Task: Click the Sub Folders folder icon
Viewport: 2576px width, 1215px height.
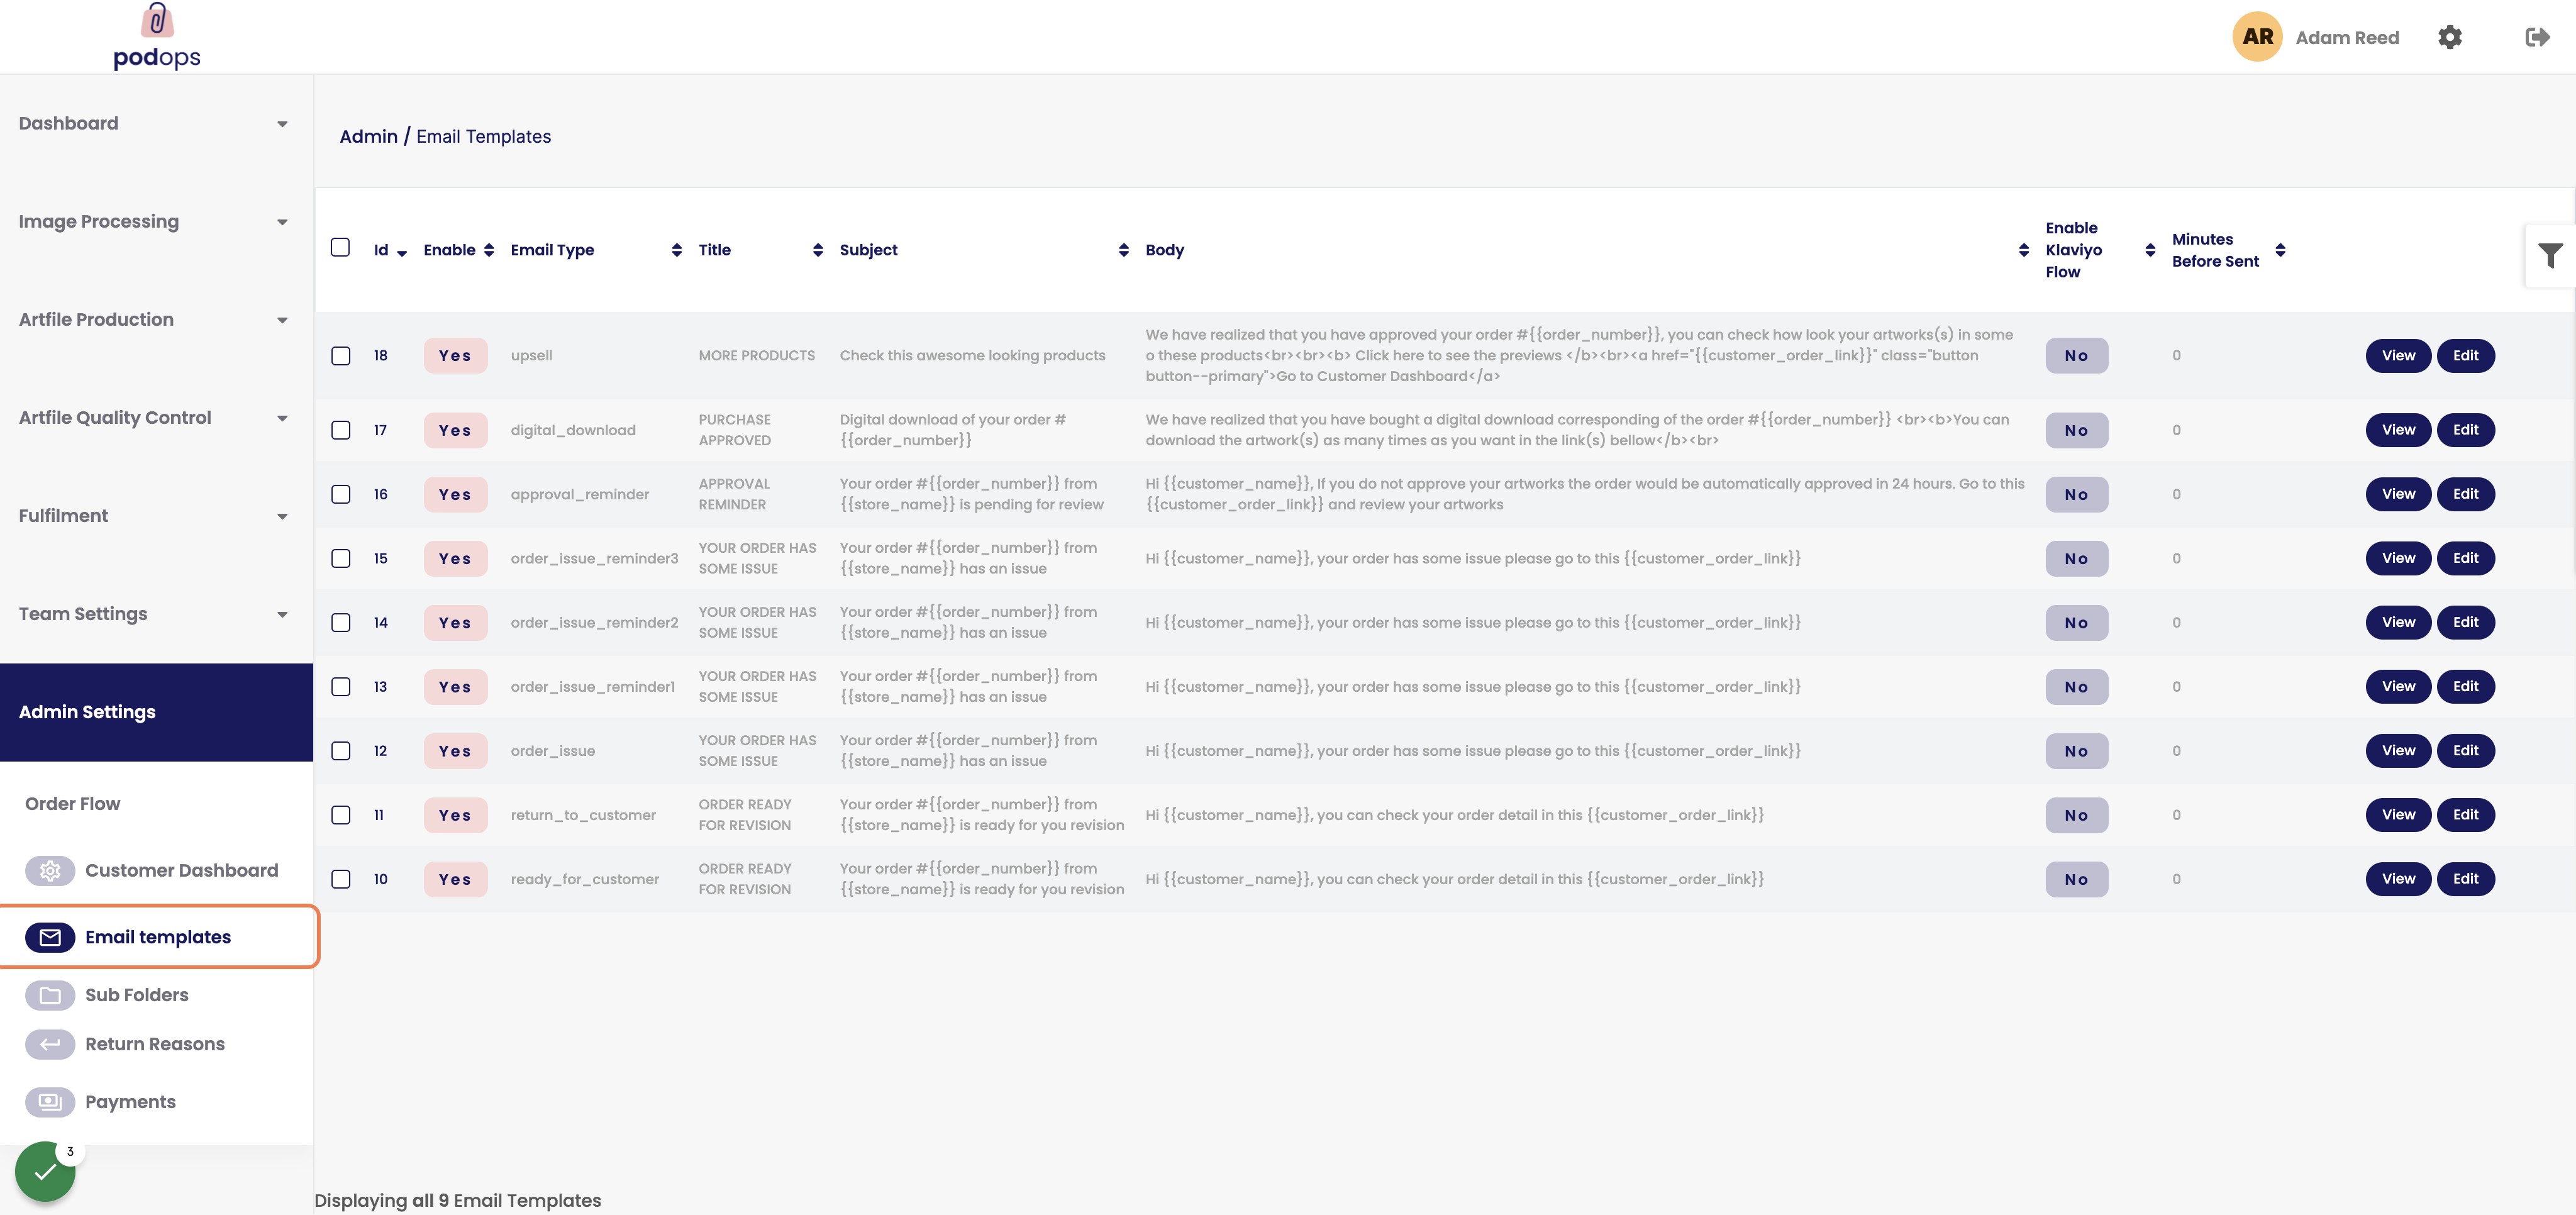Action: point(50,995)
